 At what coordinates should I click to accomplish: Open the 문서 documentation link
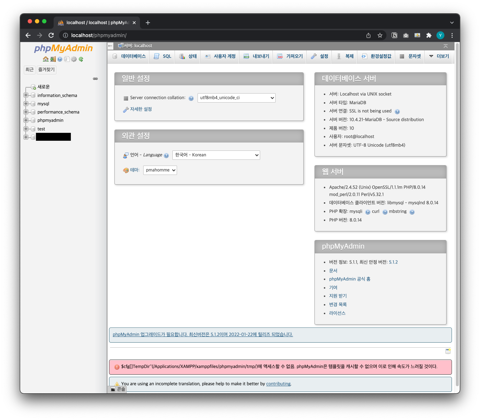pos(333,271)
